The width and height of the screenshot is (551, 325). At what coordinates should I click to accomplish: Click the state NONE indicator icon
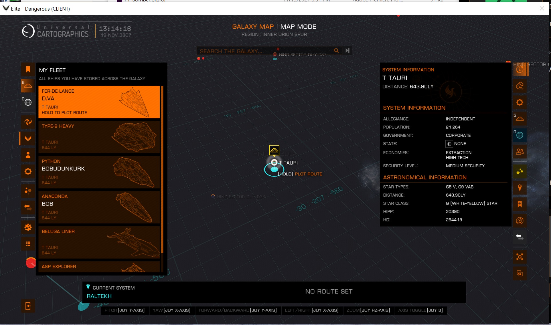[x=449, y=144]
